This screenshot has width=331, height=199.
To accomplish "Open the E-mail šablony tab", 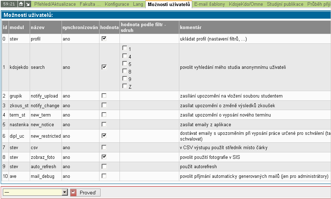I will [x=209, y=4].
